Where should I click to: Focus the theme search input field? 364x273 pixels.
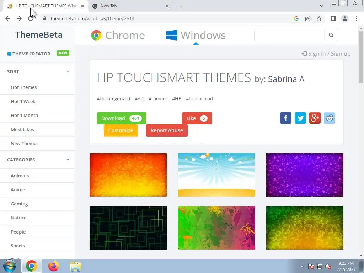click(289, 35)
